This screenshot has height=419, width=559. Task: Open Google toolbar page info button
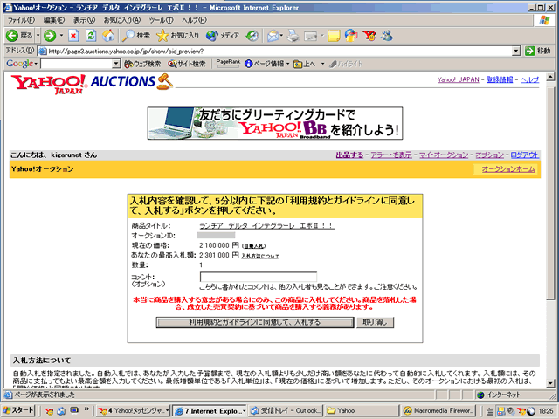coord(264,64)
